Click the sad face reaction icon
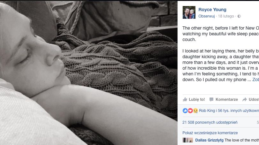The width and height of the screenshot is (259, 145). coord(195,111)
